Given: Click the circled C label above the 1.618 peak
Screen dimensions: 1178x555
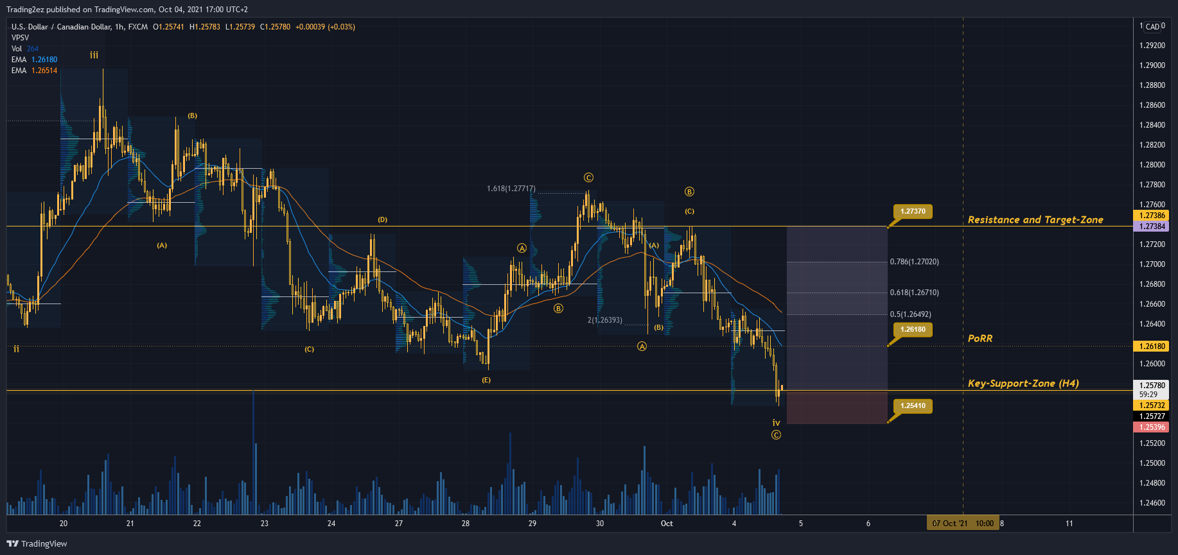Looking at the screenshot, I should (x=588, y=178).
